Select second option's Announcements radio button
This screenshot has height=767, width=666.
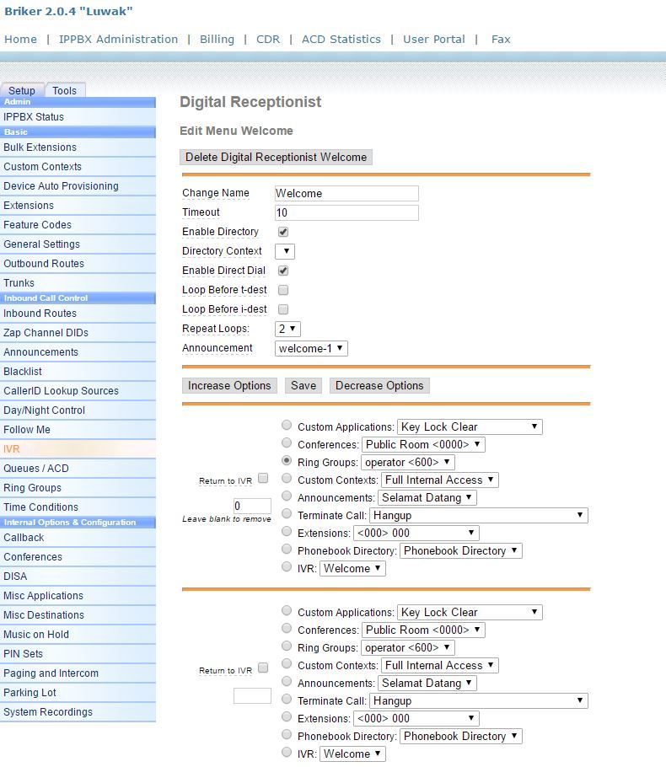pos(287,681)
